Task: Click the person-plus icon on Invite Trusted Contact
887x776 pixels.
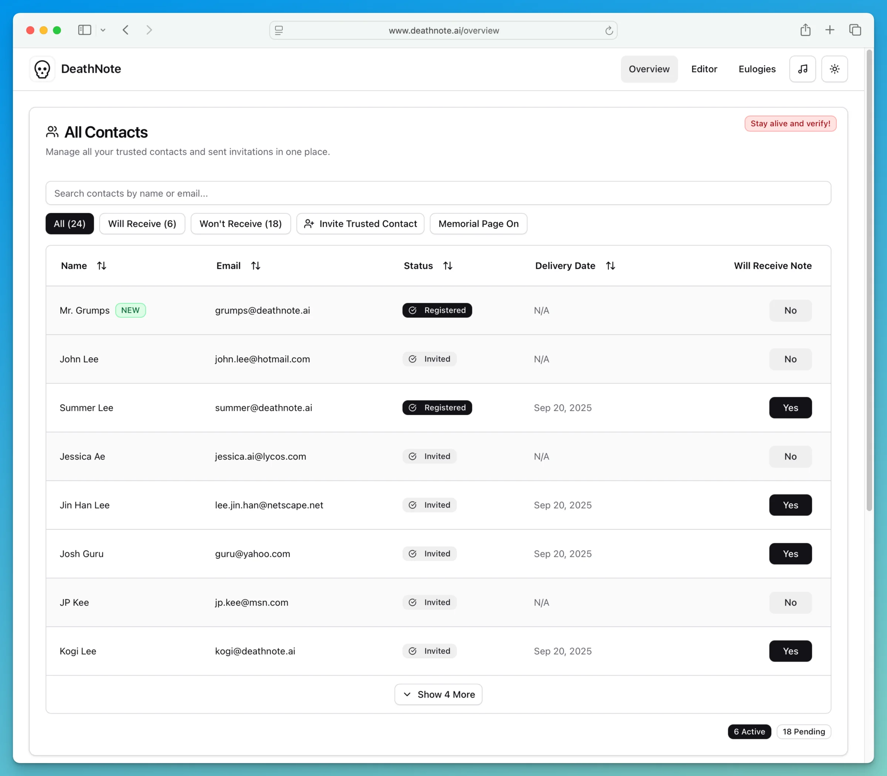Action: [x=309, y=223]
